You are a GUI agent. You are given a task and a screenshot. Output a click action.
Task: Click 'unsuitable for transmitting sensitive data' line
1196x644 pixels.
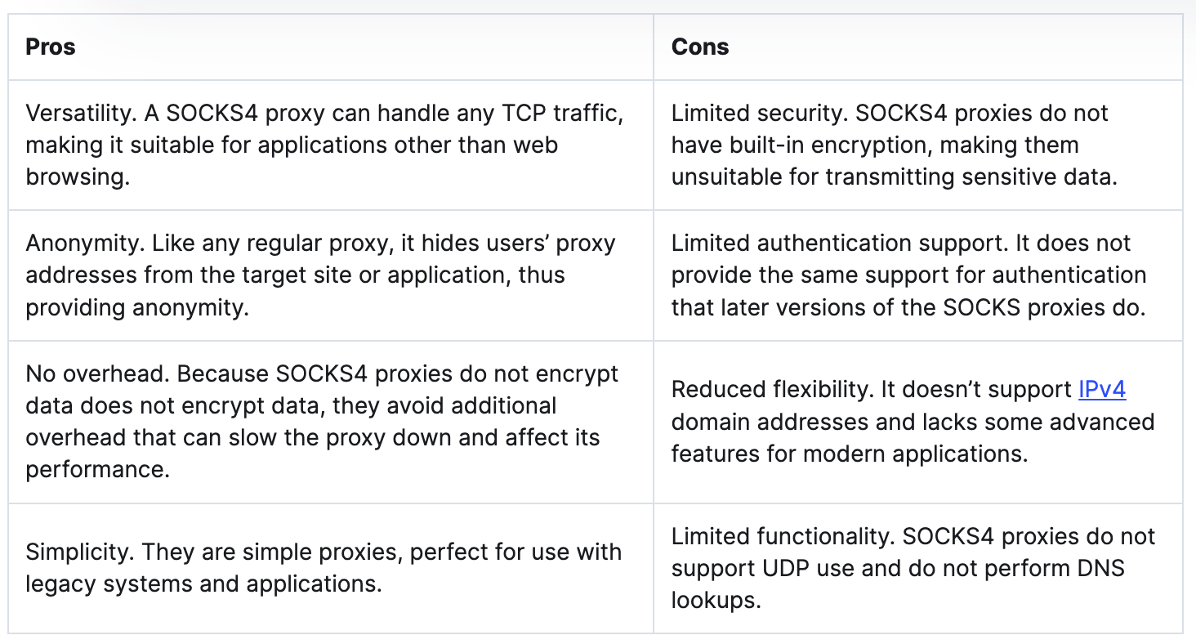(894, 177)
